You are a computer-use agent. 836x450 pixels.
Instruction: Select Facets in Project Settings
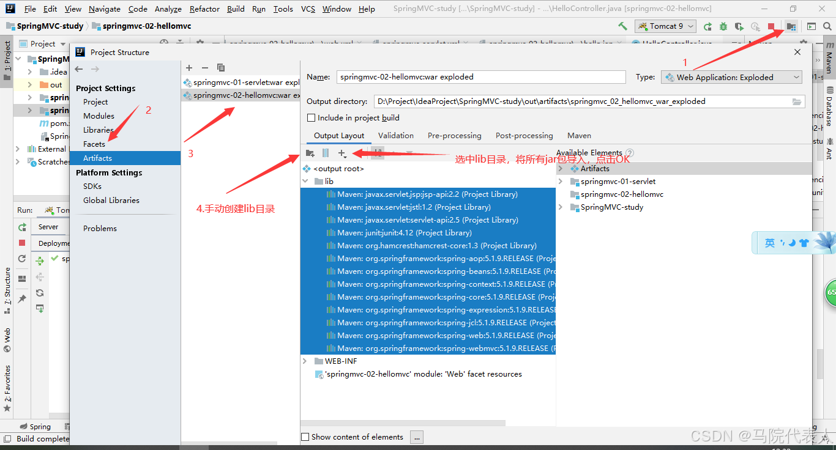coord(94,144)
